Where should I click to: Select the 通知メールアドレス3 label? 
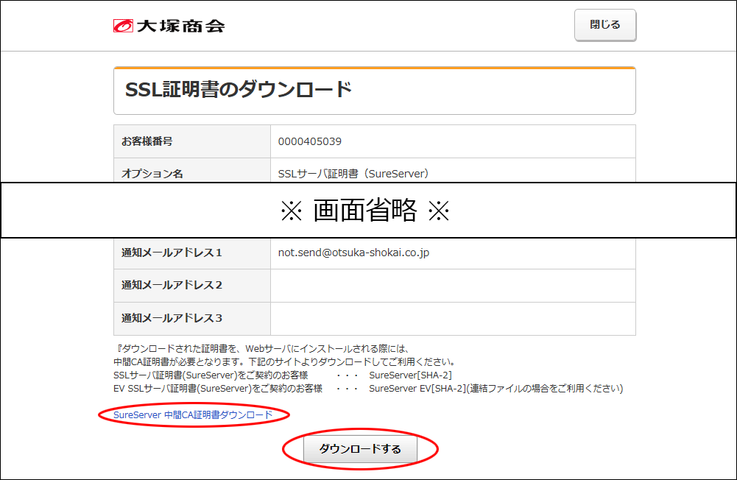[x=172, y=318]
